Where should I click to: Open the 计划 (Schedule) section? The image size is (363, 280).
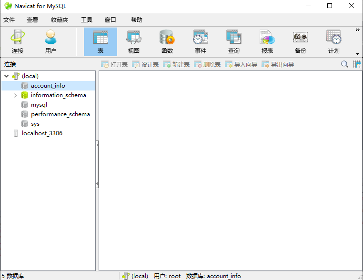[x=334, y=42]
